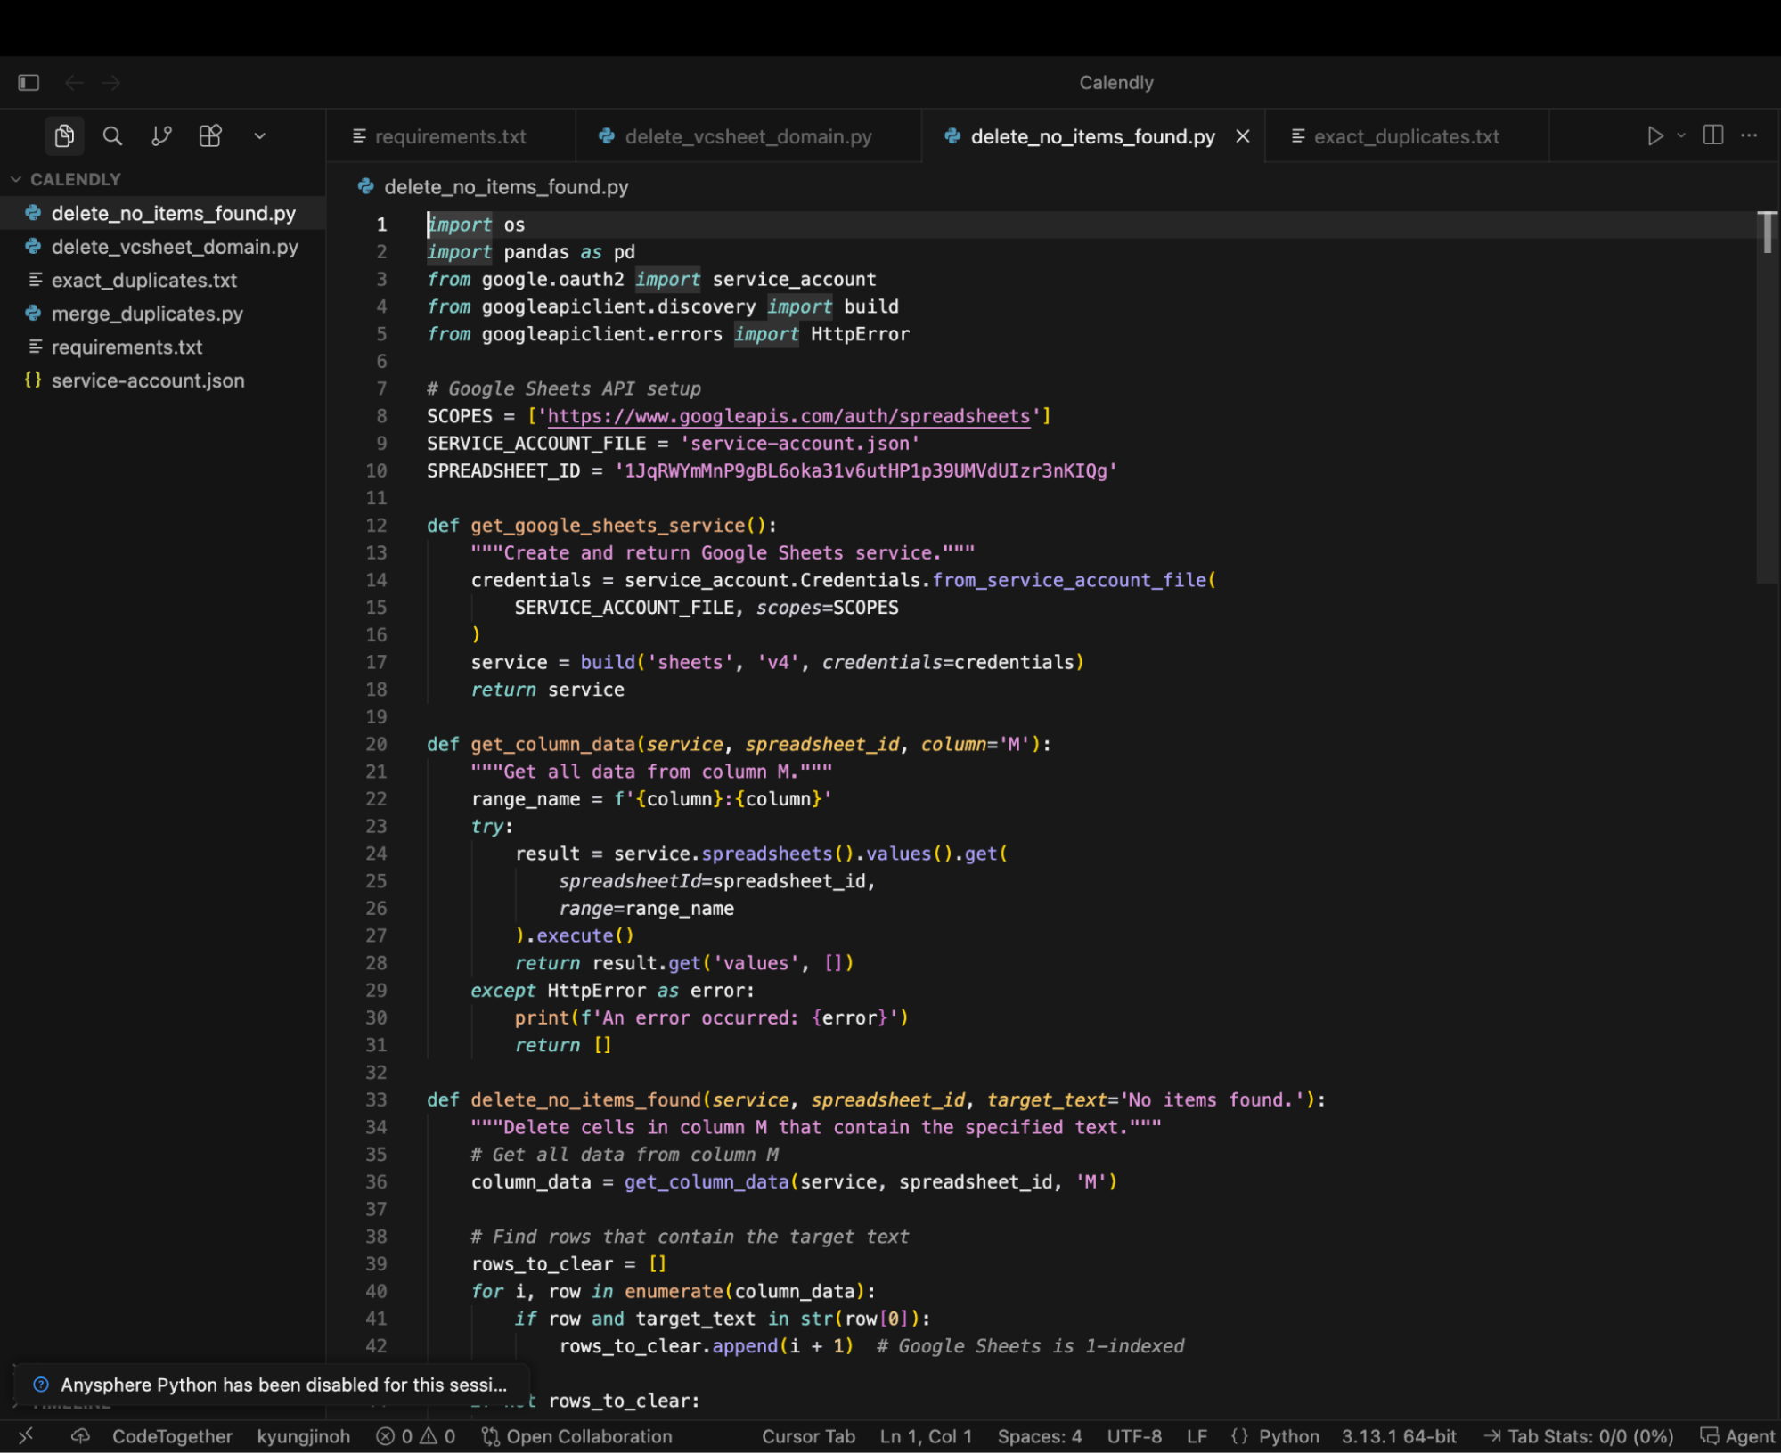Open the Extensions view icon

pyautogui.click(x=210, y=136)
